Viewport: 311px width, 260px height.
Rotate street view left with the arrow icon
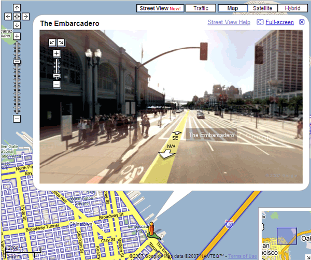click(x=52, y=42)
